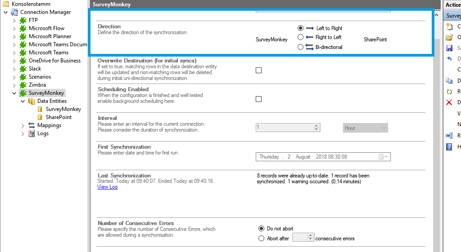Click the red X delete icon
Image resolution: width=461 pixels, height=252 pixels.
[x=449, y=102]
